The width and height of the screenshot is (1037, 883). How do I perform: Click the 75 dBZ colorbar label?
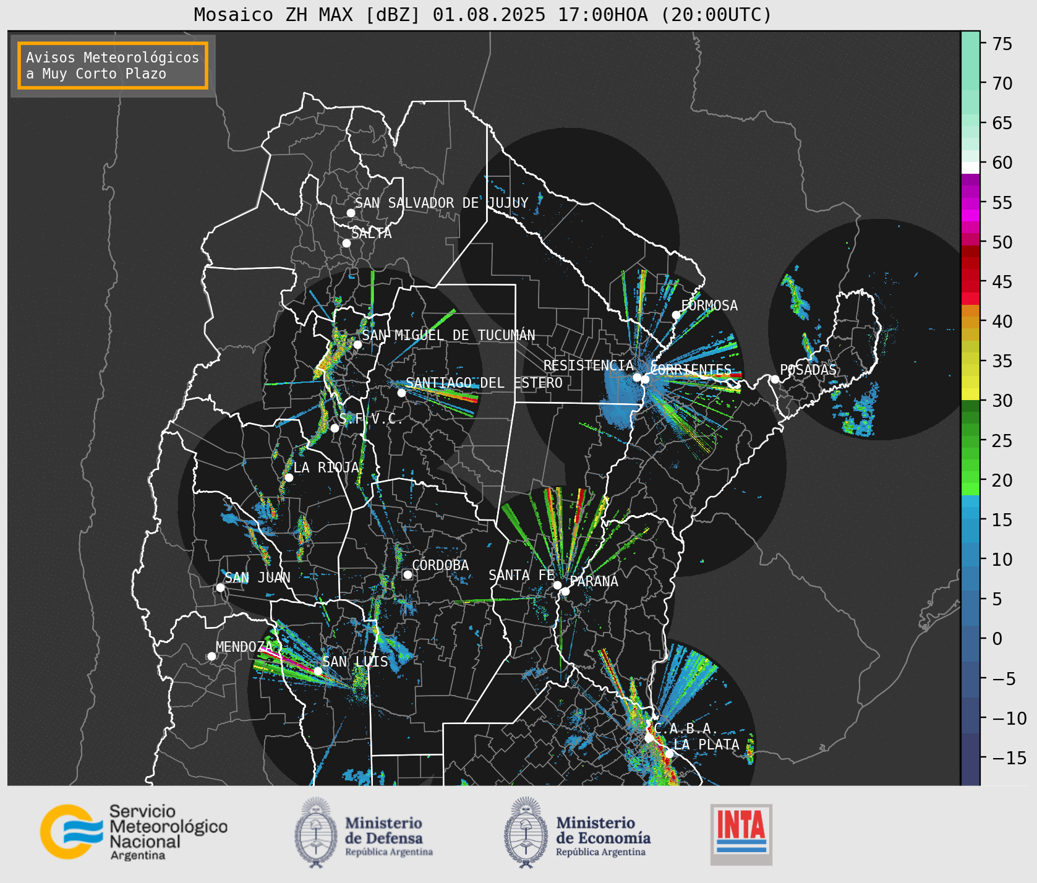coord(1002,44)
